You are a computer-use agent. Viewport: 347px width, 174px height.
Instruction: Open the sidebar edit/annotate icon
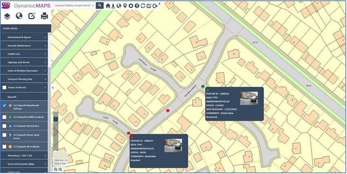tap(32, 16)
